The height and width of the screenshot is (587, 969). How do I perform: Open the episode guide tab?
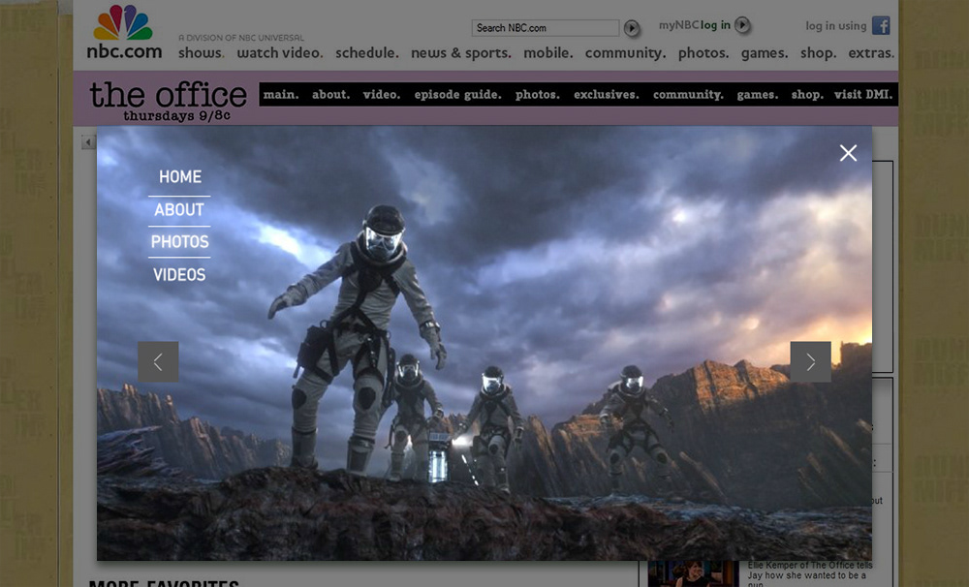[x=458, y=95]
